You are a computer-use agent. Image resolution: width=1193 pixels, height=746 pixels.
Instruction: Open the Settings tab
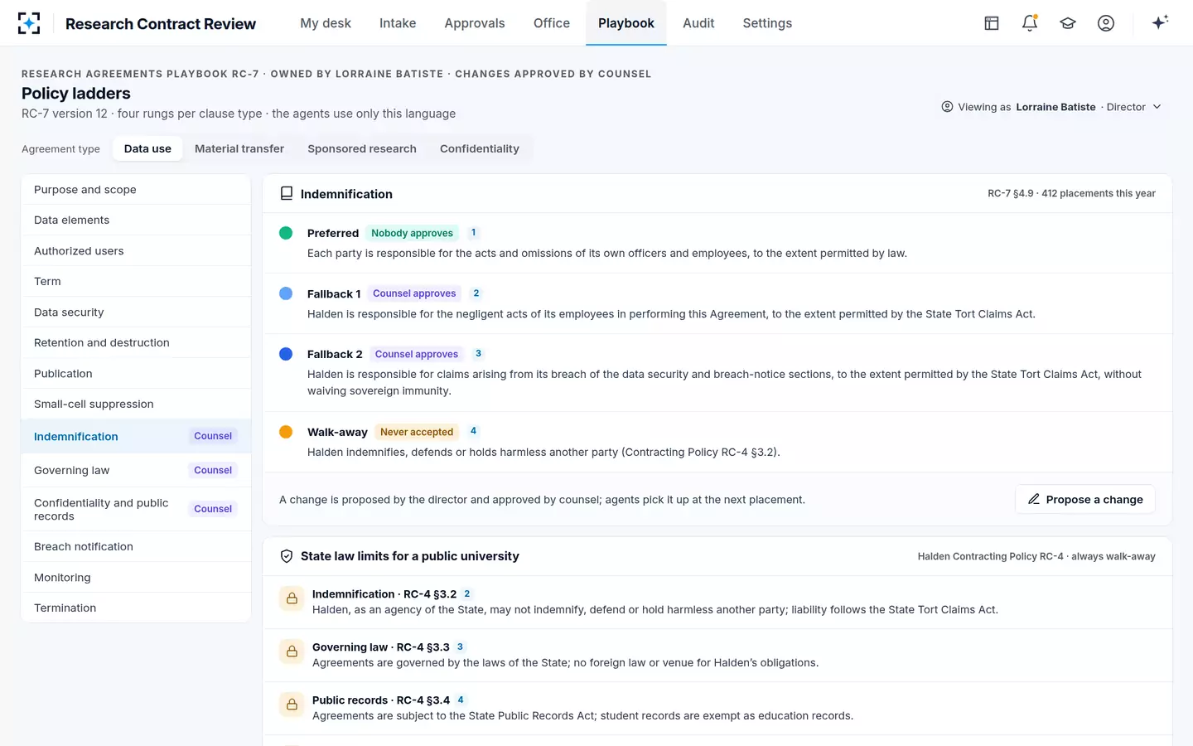(x=767, y=23)
